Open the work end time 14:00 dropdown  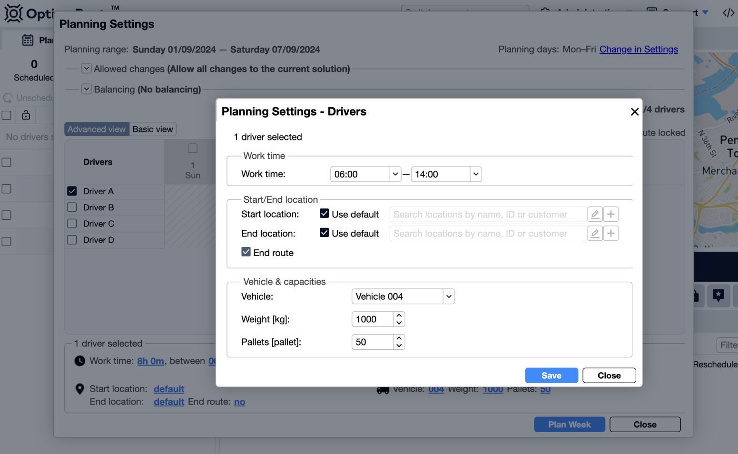coord(475,174)
